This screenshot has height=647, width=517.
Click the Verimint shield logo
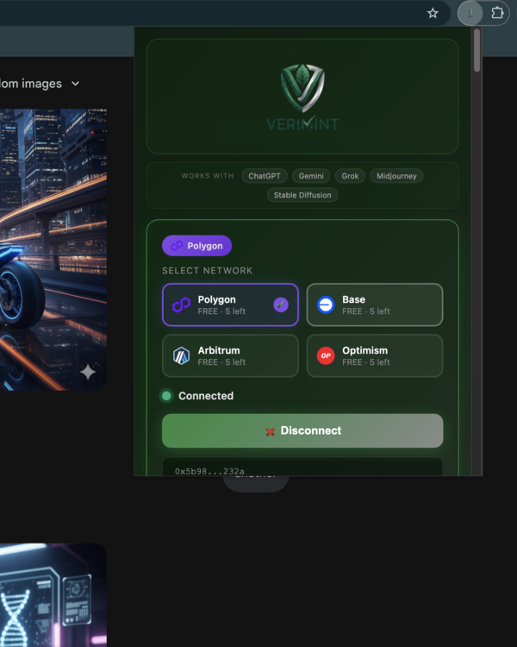tap(302, 87)
